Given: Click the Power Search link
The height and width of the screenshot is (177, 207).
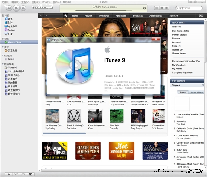Looking at the screenshot, I should click(179, 35).
